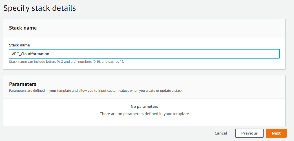Cancel the stack creation

coord(221,133)
